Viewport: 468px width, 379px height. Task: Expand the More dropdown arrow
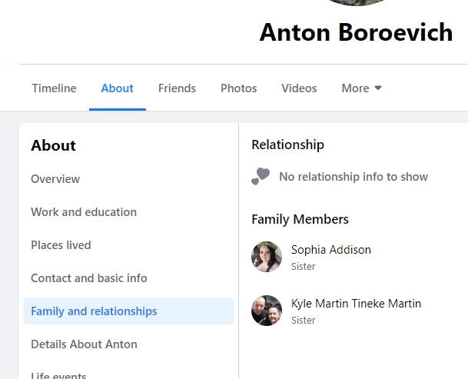tap(378, 88)
